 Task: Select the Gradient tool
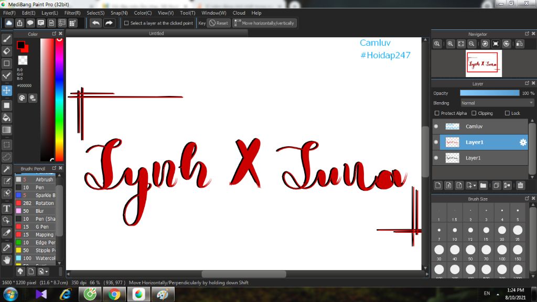click(6, 130)
